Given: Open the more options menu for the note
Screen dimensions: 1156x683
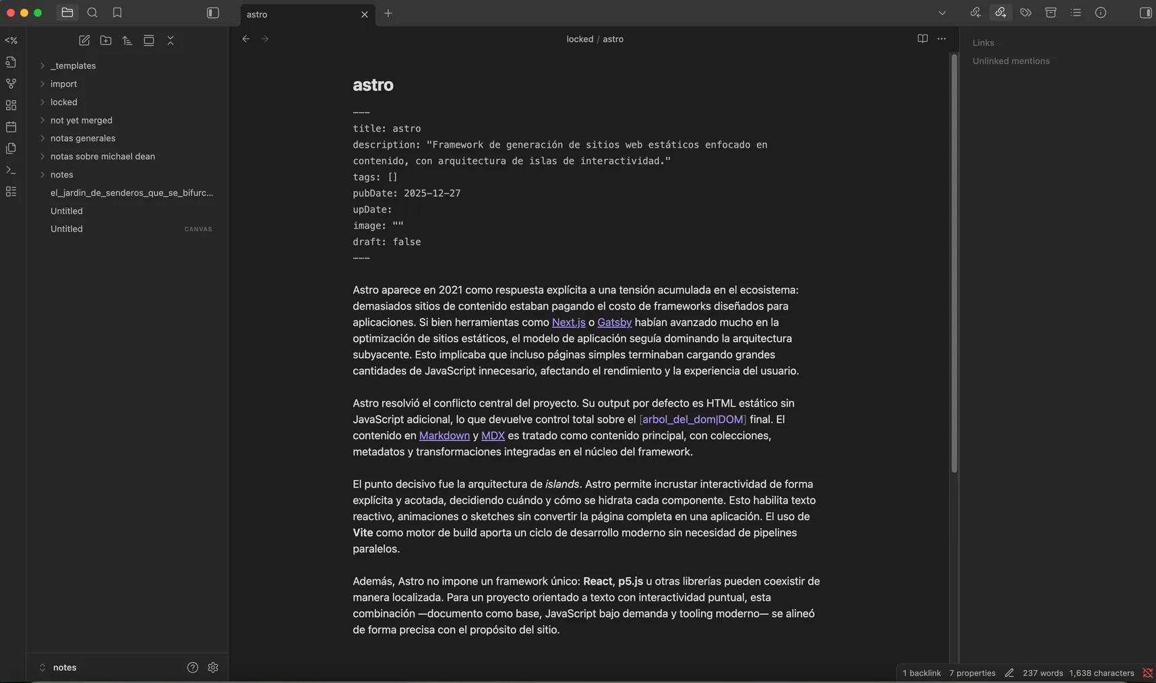Looking at the screenshot, I should 942,38.
